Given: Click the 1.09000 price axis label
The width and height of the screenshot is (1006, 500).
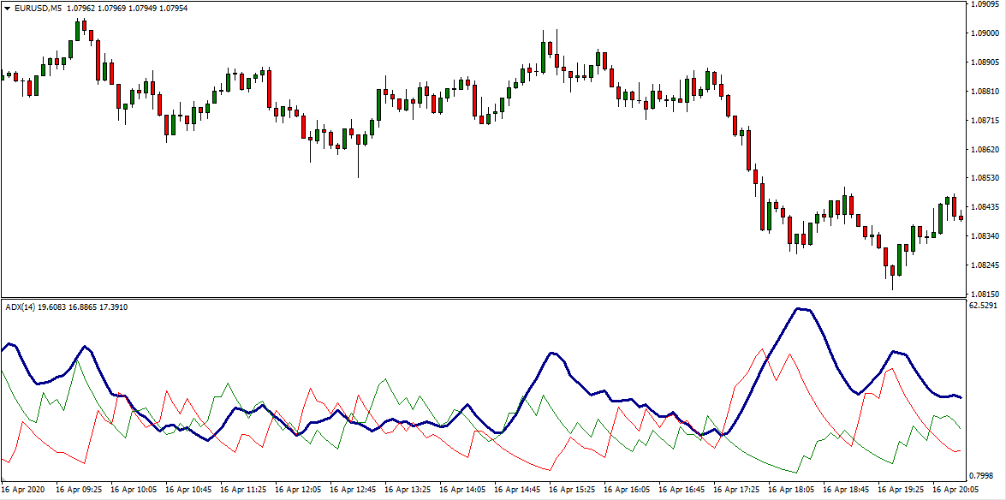Looking at the screenshot, I should (985, 33).
